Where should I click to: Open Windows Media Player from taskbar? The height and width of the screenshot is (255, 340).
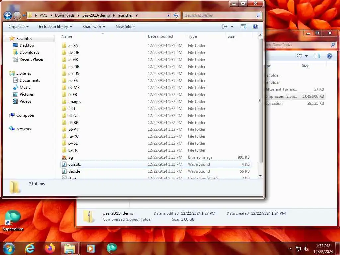[91, 248]
